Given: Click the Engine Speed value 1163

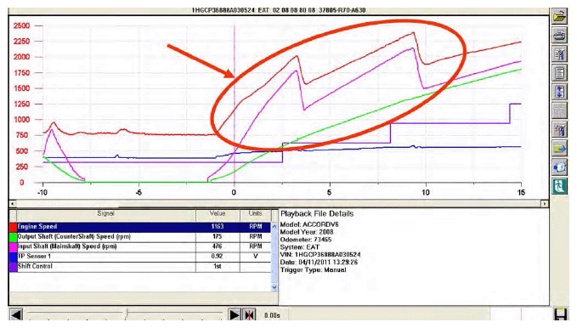Looking at the screenshot, I should (218, 227).
